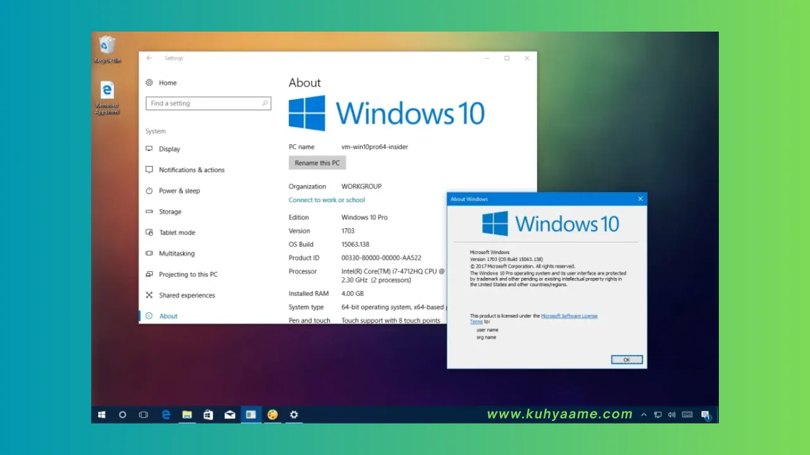This screenshot has width=810, height=455.
Task: Click Edition value Windows 10 Pro
Action: pyautogui.click(x=364, y=217)
